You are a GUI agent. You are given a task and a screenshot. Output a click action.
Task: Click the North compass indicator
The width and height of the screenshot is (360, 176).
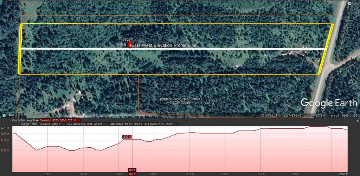pos(350,3)
